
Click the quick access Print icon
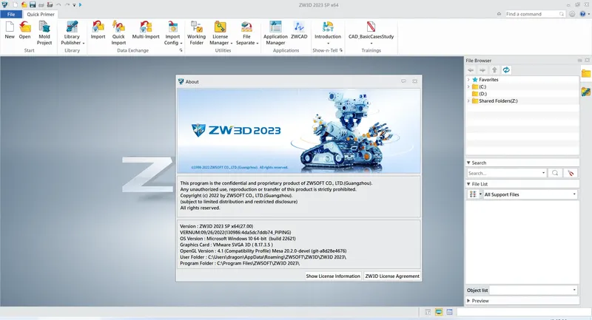point(41,4)
